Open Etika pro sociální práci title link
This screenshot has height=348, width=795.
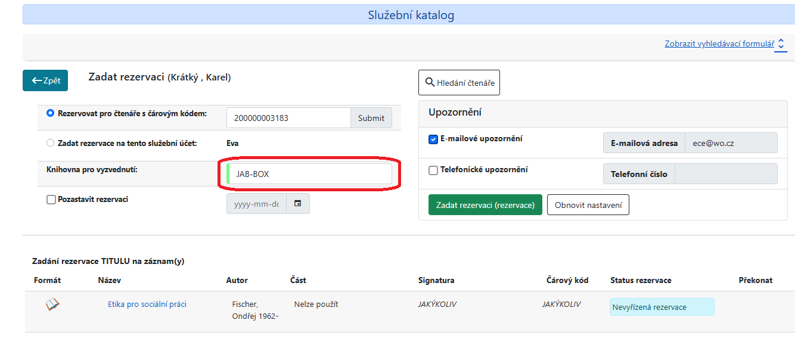pyautogui.click(x=147, y=304)
